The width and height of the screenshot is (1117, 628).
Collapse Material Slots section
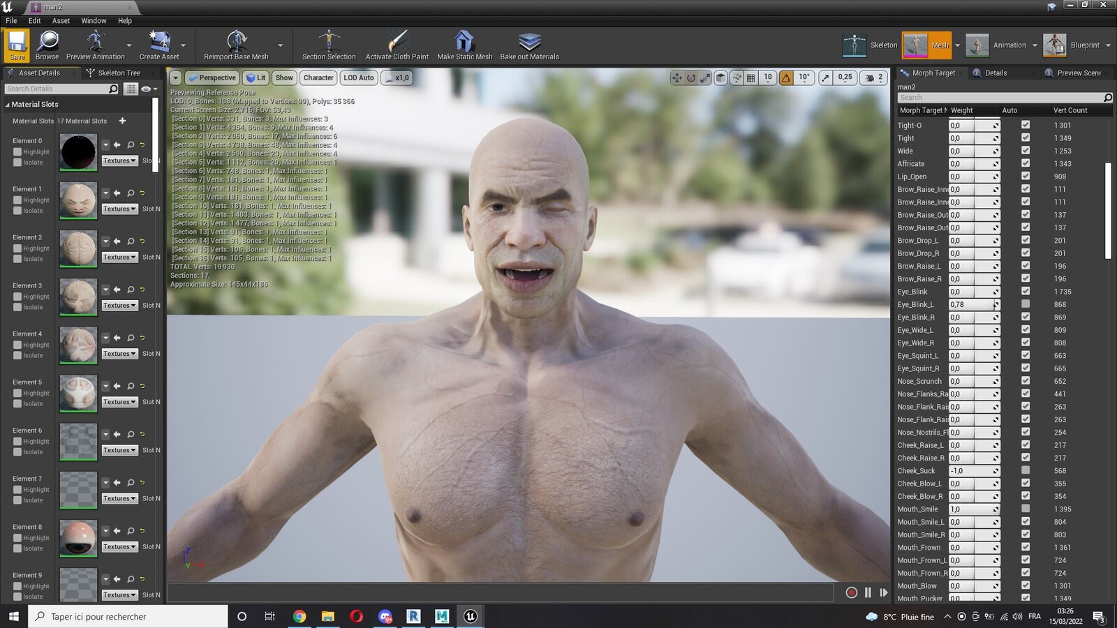[x=8, y=105]
